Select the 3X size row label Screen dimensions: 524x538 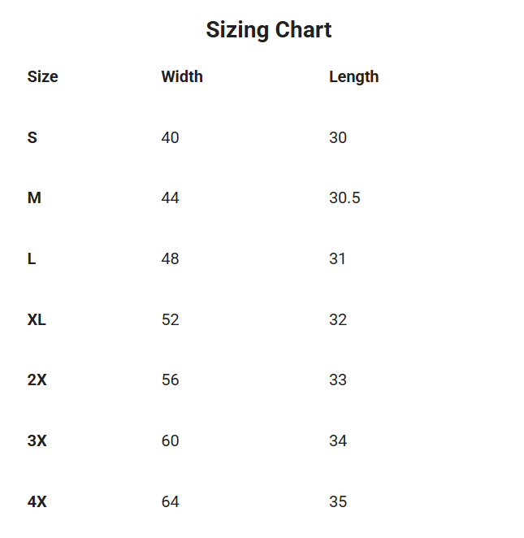[37, 440]
